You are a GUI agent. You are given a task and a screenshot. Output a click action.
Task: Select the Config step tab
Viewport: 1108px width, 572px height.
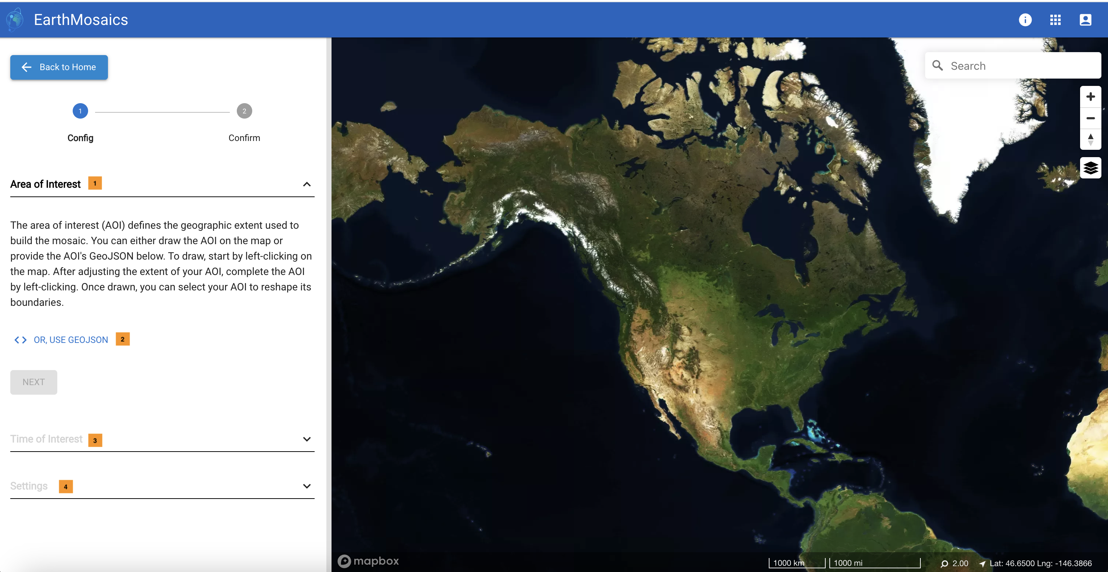point(80,111)
